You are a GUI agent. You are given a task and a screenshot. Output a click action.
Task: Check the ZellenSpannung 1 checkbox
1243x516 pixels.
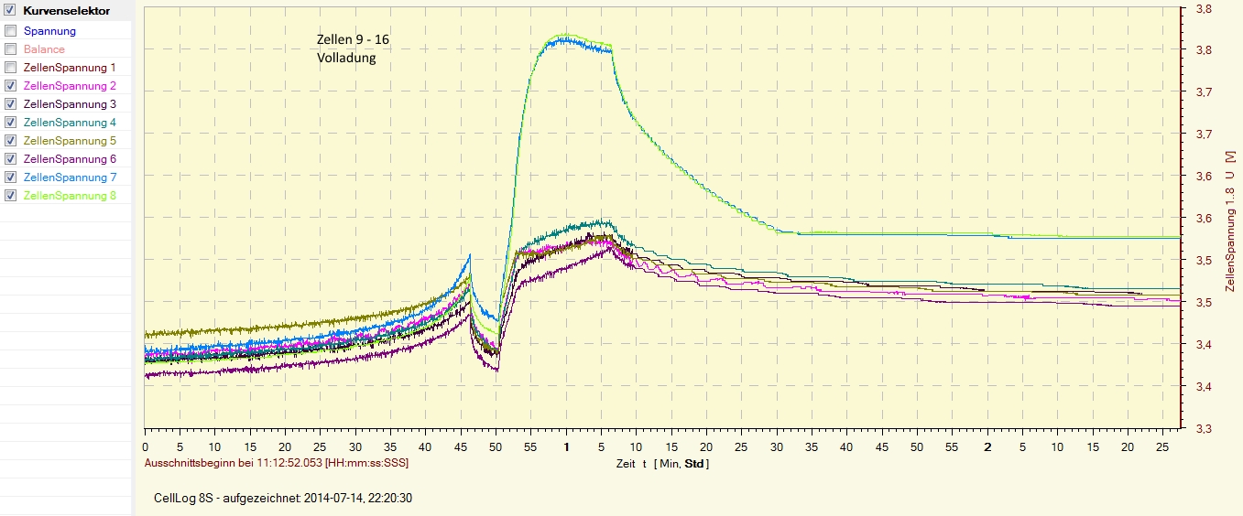point(10,68)
